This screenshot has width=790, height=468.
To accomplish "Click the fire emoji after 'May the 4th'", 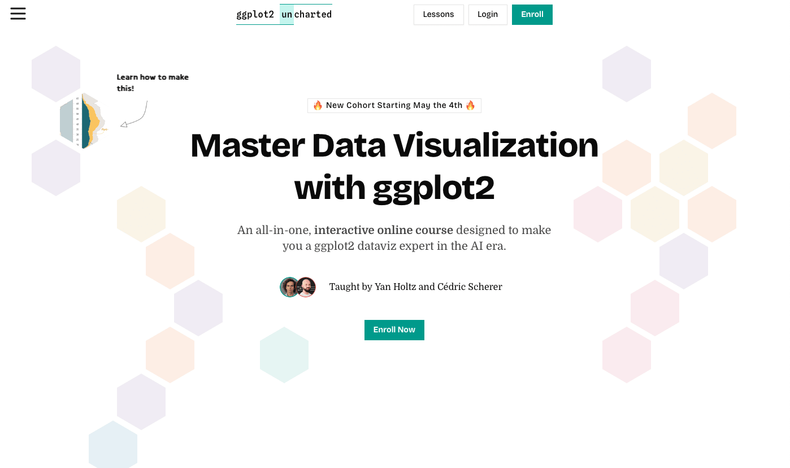I will pos(471,106).
